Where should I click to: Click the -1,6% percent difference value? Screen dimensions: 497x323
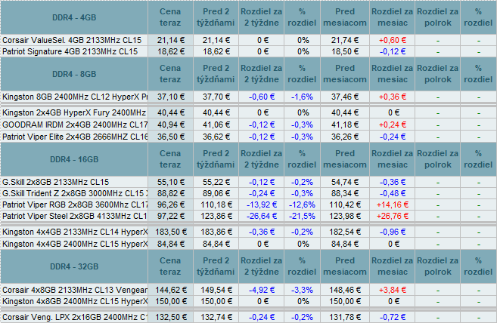coord(302,97)
